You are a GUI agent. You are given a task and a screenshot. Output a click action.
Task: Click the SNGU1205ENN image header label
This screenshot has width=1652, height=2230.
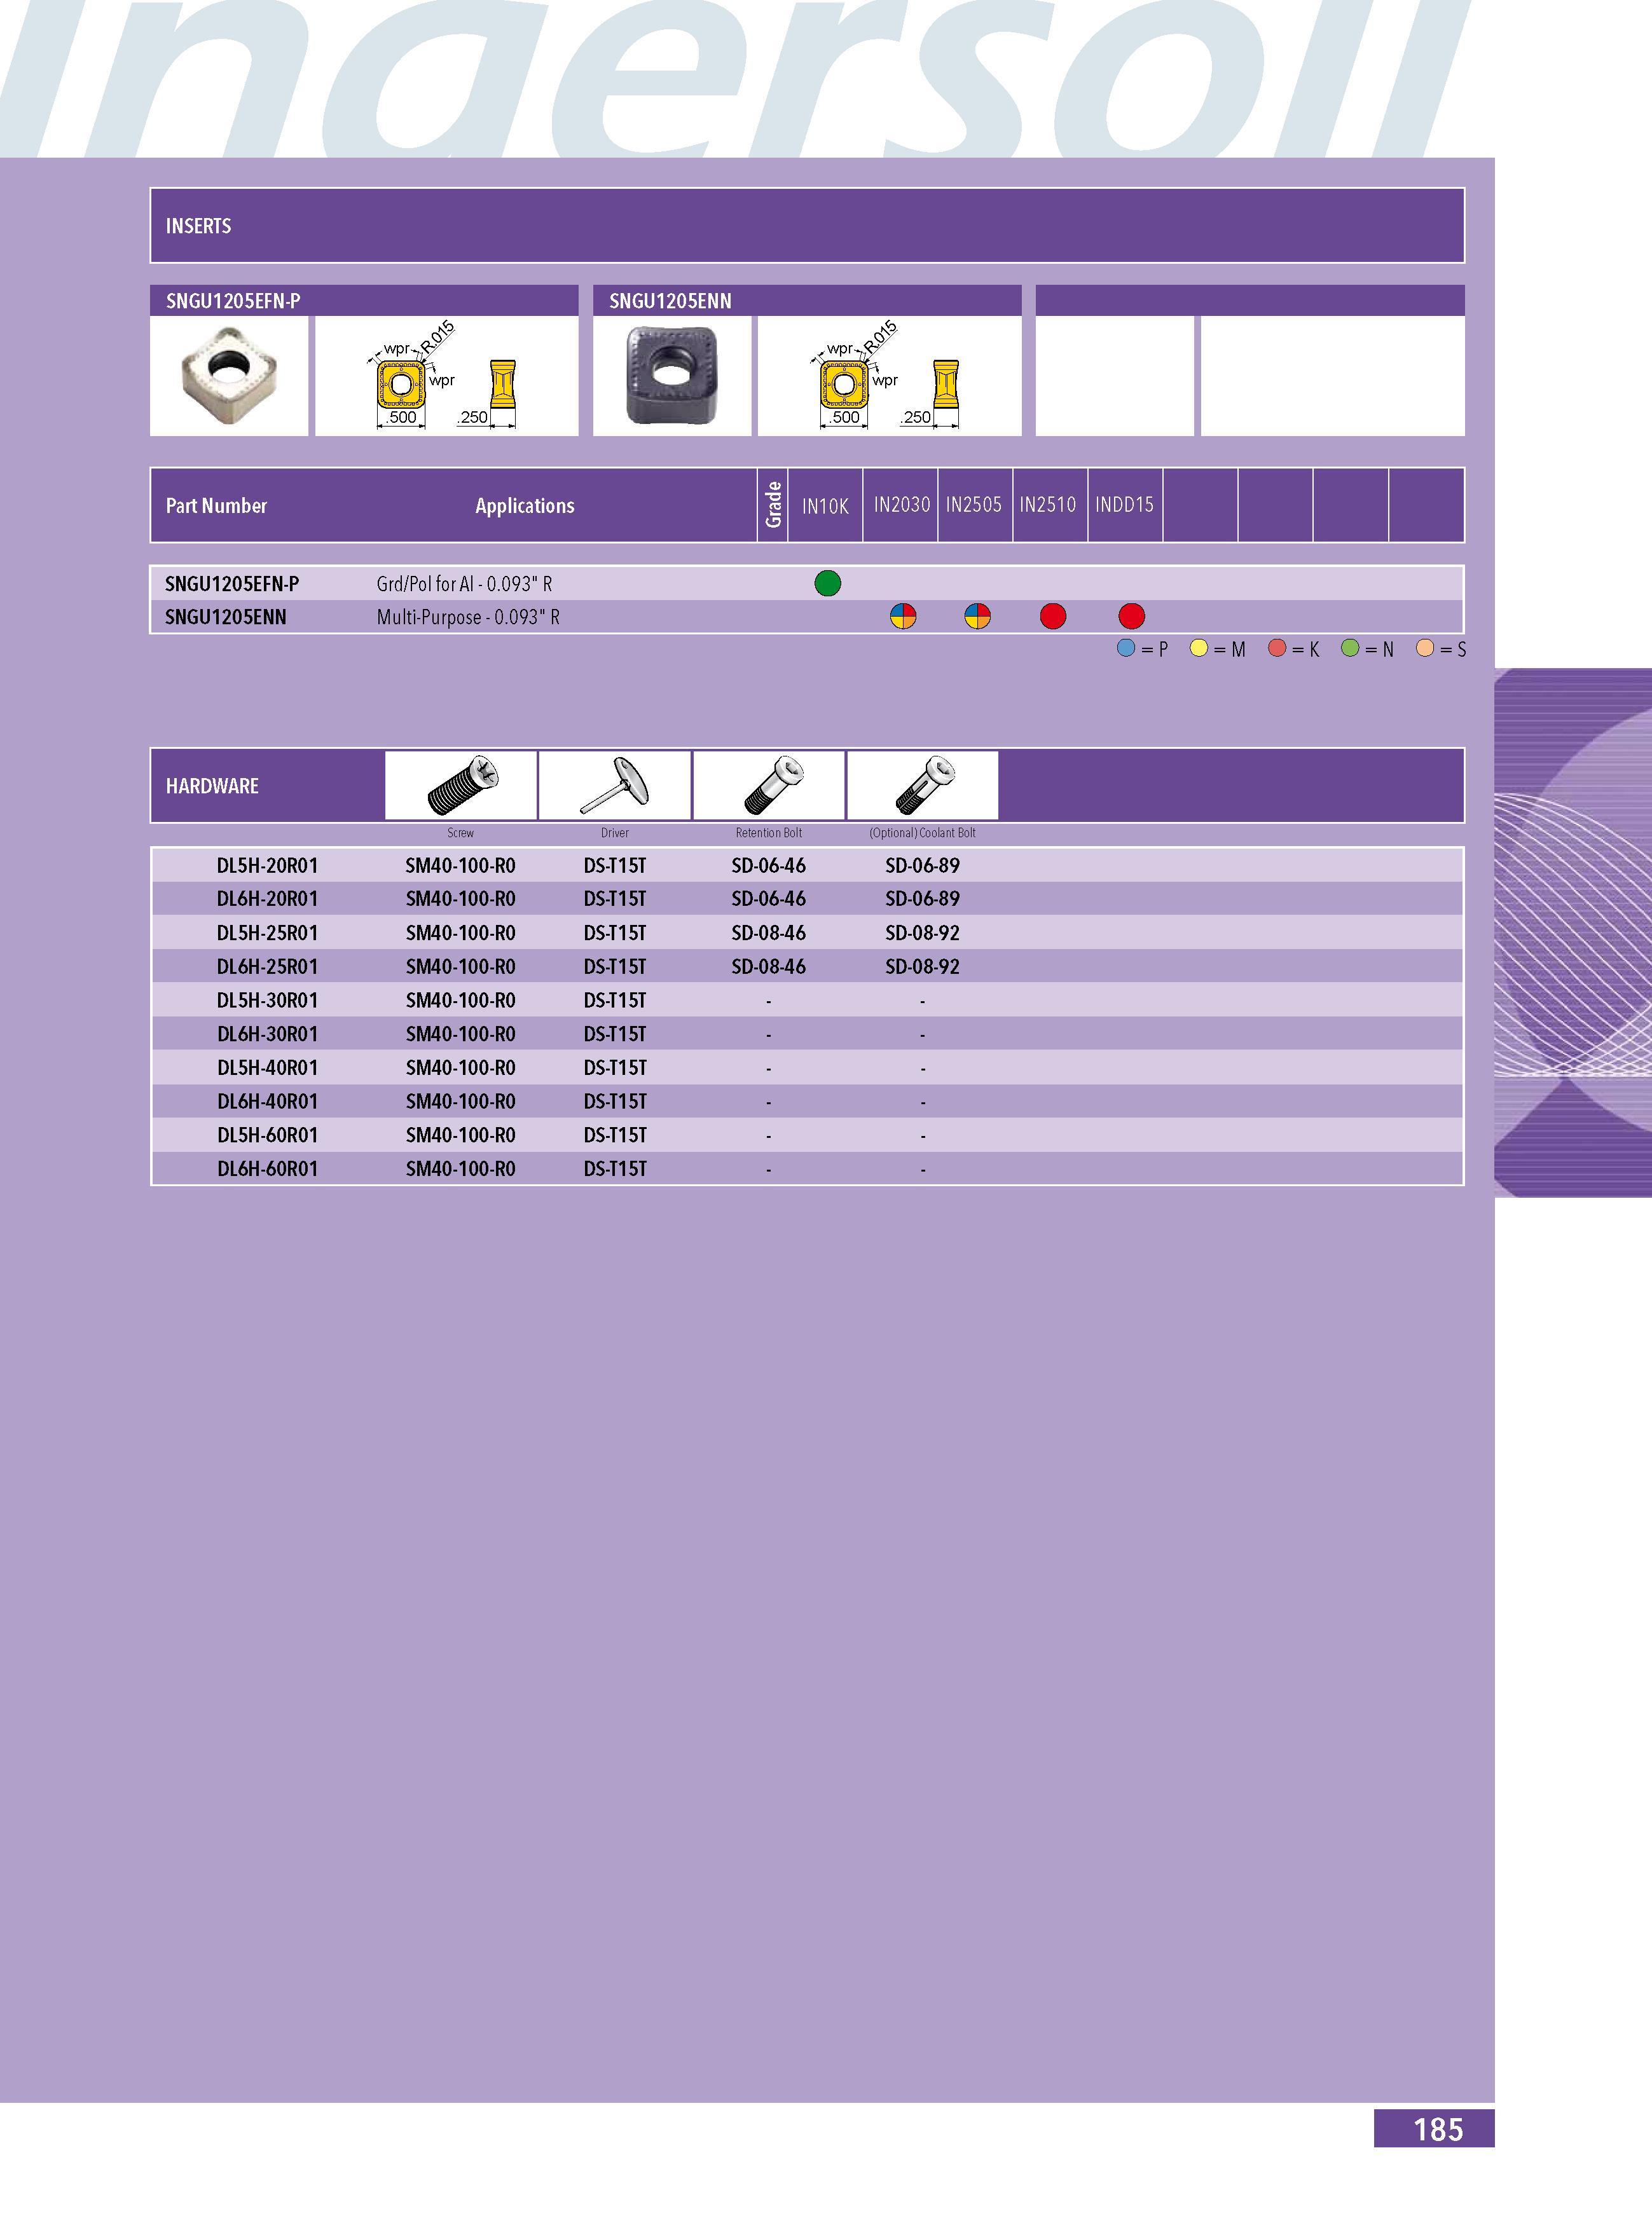click(x=670, y=301)
